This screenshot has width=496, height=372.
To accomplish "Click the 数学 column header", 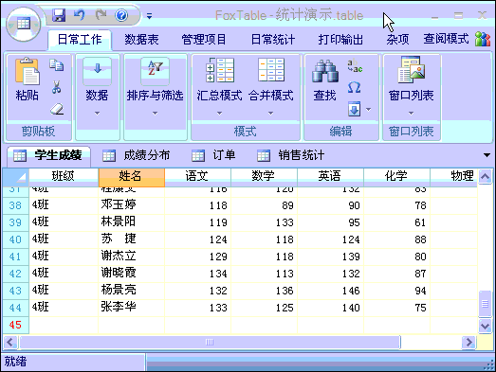I will (265, 176).
